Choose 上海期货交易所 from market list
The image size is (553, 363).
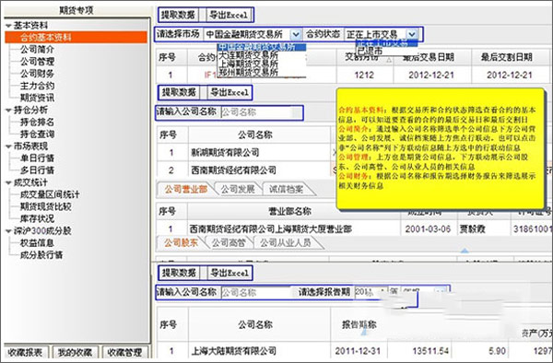click(248, 64)
